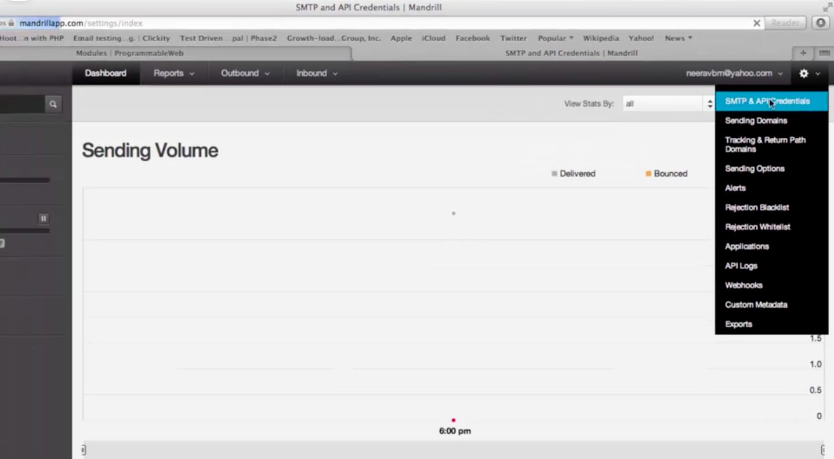Choose Sending Domains from settings menu

[756, 121]
